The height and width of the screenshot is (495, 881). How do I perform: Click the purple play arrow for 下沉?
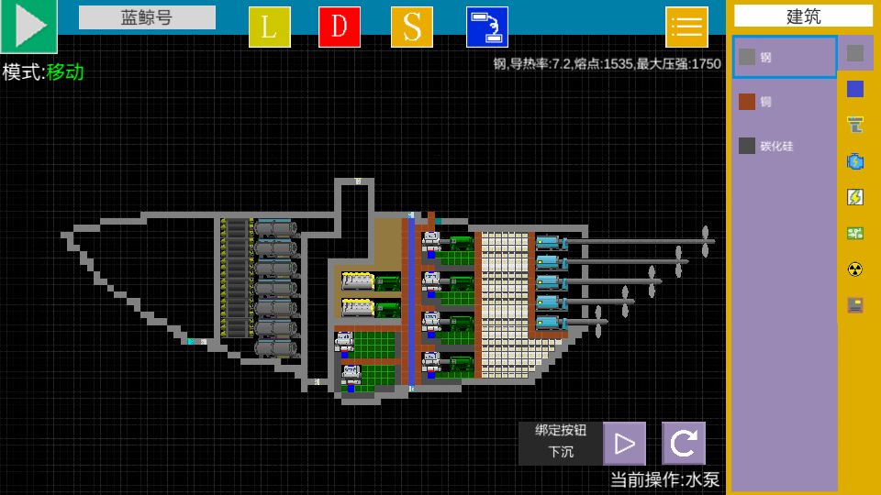coord(624,444)
